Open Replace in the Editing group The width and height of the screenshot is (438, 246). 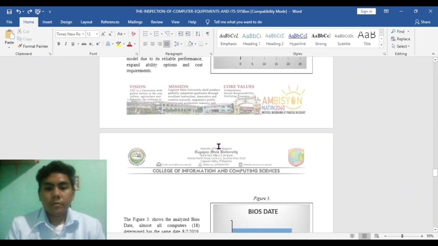coord(401,39)
